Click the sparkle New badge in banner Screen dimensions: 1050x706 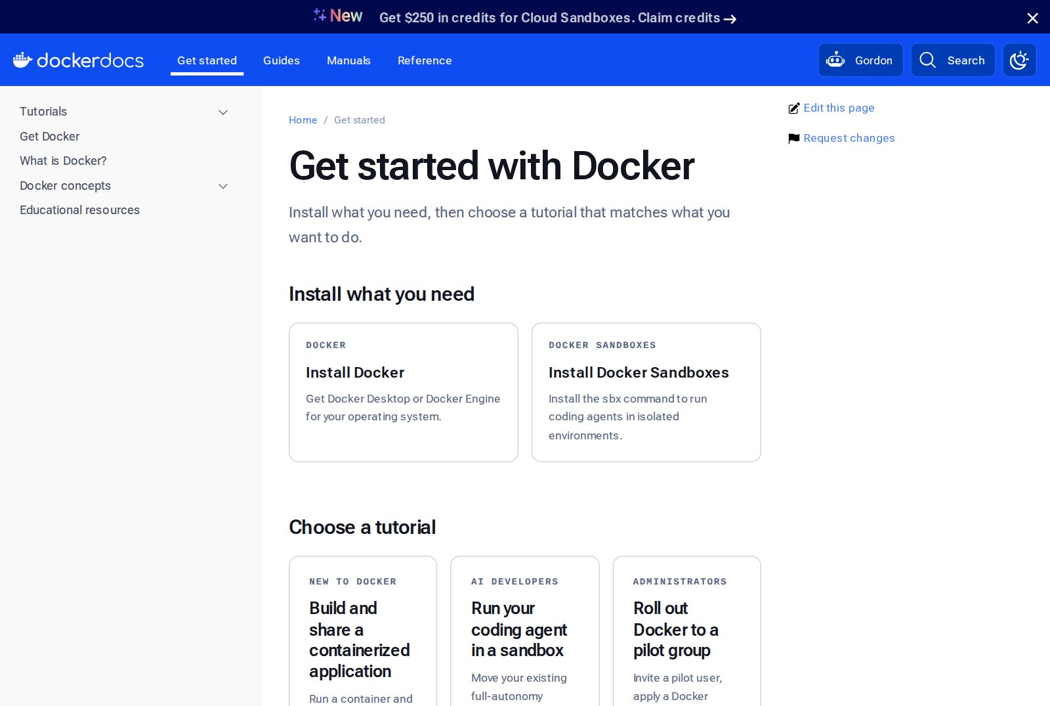tap(337, 16)
